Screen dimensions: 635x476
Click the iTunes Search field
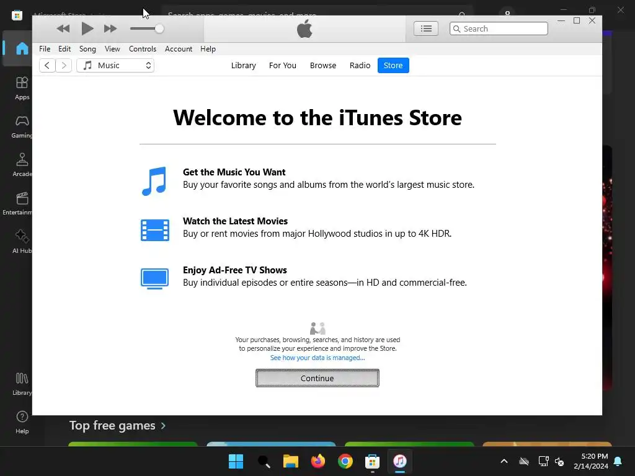[499, 29]
